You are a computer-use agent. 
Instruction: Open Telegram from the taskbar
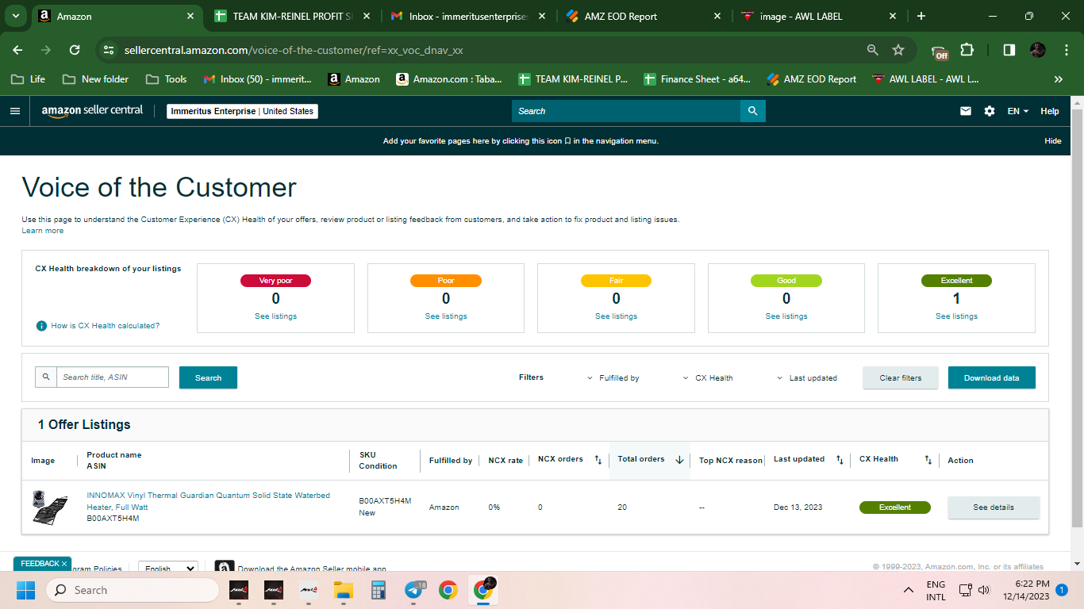(x=413, y=590)
